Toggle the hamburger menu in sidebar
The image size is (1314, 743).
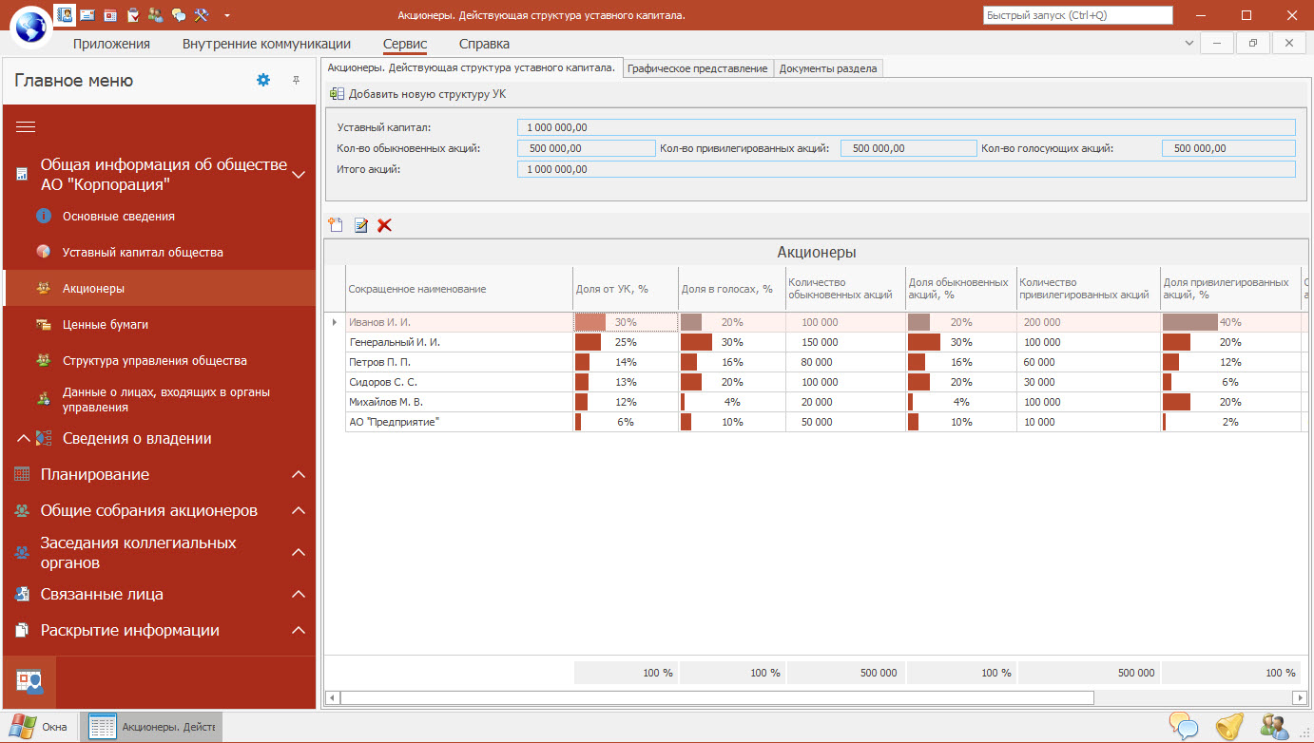(x=26, y=126)
